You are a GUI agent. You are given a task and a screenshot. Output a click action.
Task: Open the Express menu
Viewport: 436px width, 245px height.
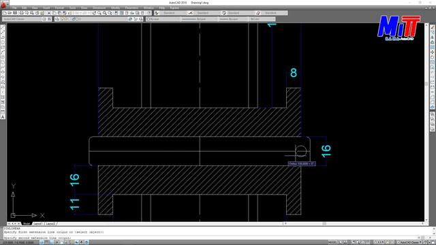pos(174,8)
